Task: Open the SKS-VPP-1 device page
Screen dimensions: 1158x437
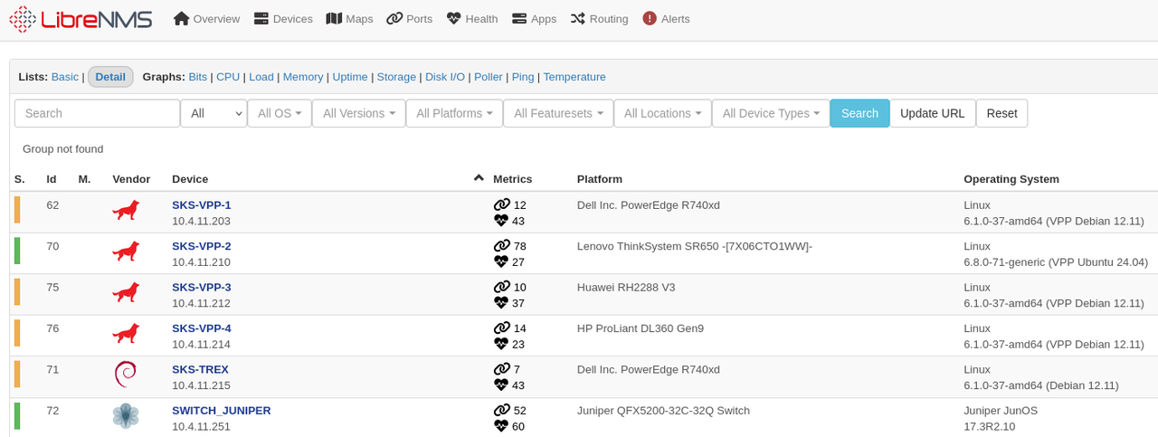Action: click(202, 205)
